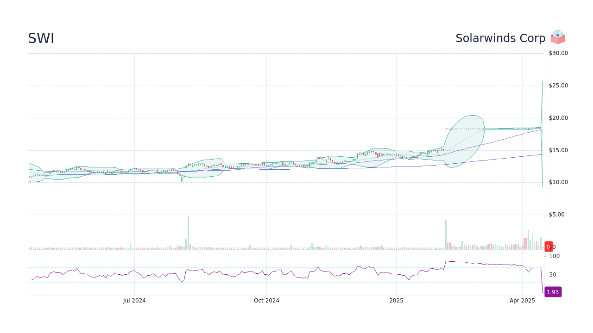Click the Oct 2024 date label
Image resolution: width=593 pixels, height=333 pixels.
266,301
